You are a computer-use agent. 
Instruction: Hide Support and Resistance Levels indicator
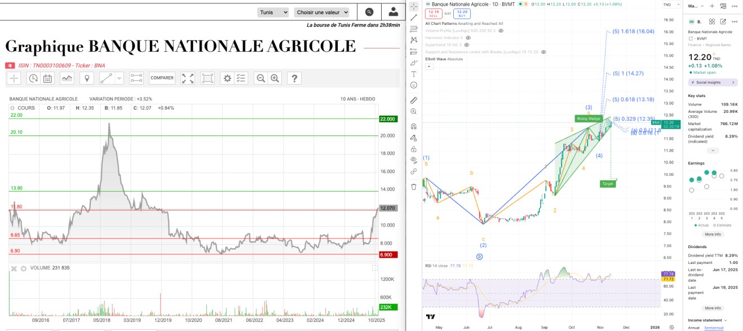pos(543,52)
